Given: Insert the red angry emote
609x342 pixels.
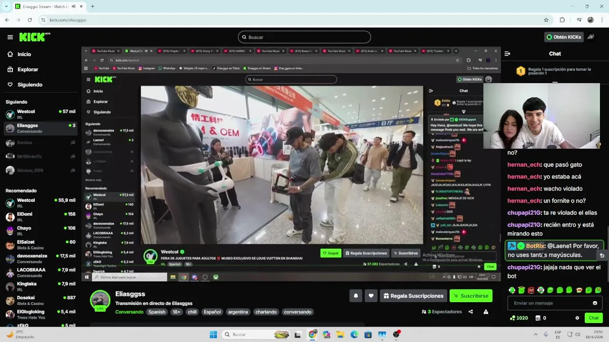Looking at the screenshot, I should pos(531,290).
